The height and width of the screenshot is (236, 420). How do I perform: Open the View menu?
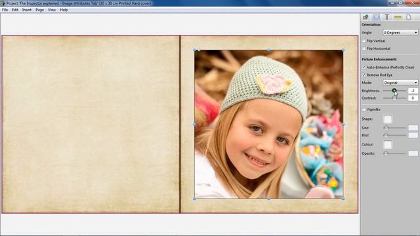tap(52, 10)
